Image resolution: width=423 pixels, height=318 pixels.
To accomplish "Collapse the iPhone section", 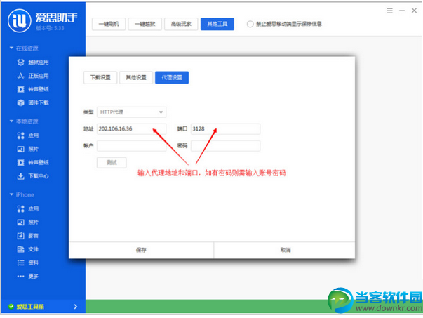I will tap(11, 194).
